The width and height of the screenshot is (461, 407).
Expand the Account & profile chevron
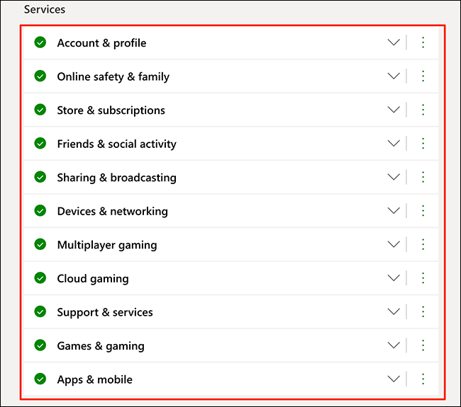[394, 42]
